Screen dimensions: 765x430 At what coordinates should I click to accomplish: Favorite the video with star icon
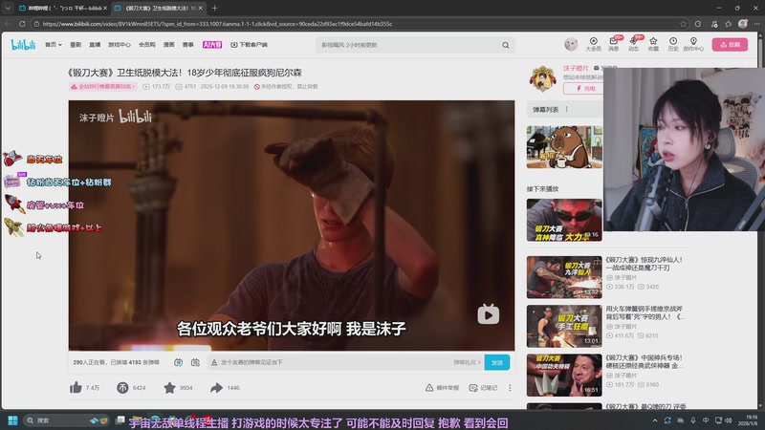[169, 388]
